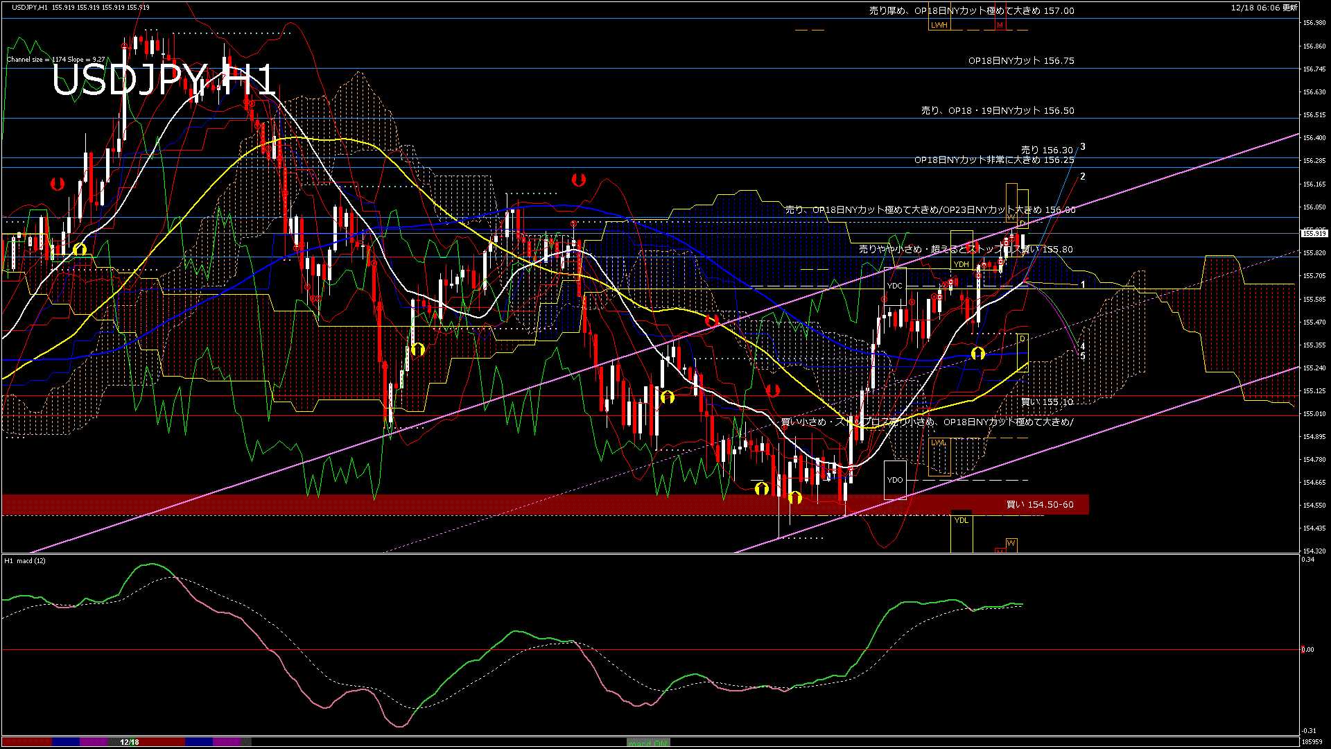
Task: Click the red down-arrow signal above blue average
Action: [578, 180]
